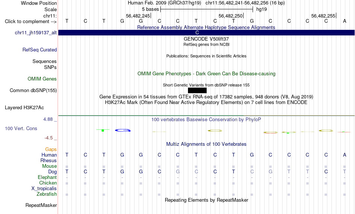Click the Gaps row label
Screen dimensions: 355x214
coord(51,150)
